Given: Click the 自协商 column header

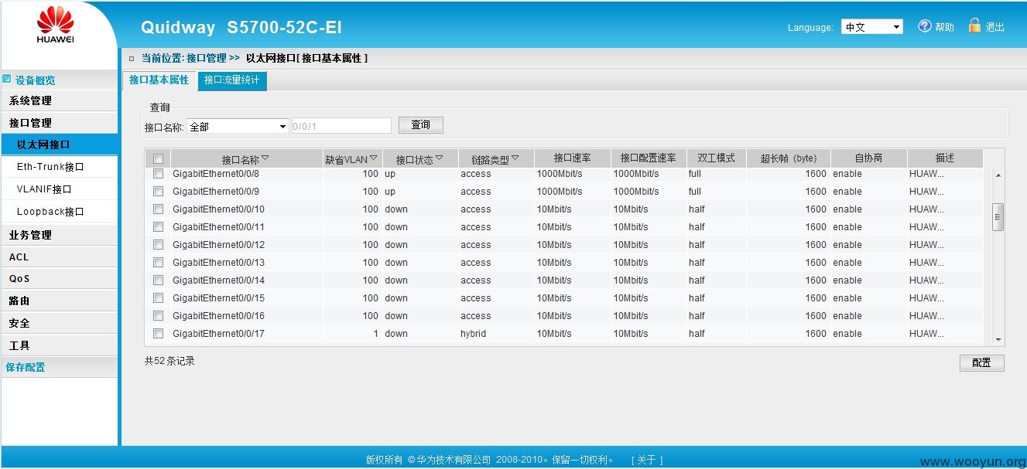Looking at the screenshot, I should point(868,158).
